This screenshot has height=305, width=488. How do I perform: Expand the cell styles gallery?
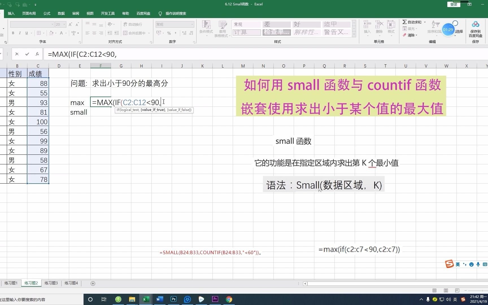[354, 34]
